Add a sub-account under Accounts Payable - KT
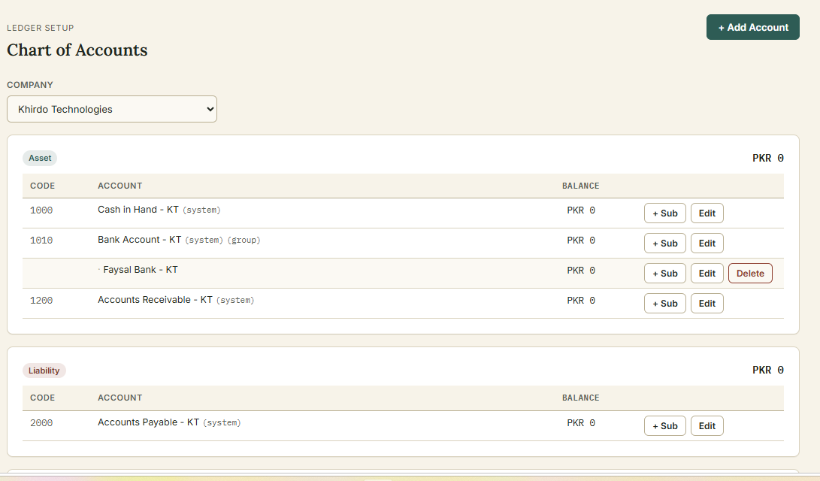This screenshot has width=820, height=481. point(664,426)
